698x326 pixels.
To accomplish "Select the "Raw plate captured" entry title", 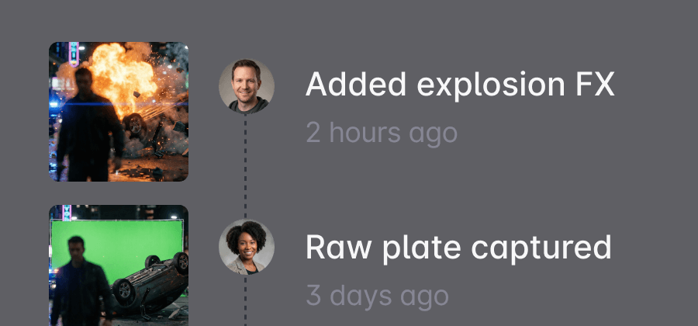I will tap(458, 247).
